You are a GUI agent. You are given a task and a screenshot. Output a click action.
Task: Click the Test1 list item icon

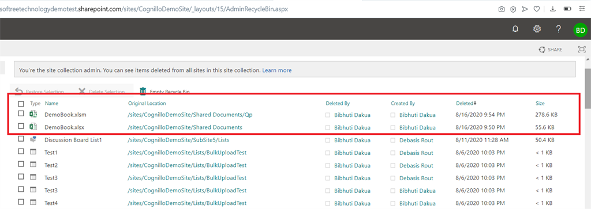[x=33, y=152]
